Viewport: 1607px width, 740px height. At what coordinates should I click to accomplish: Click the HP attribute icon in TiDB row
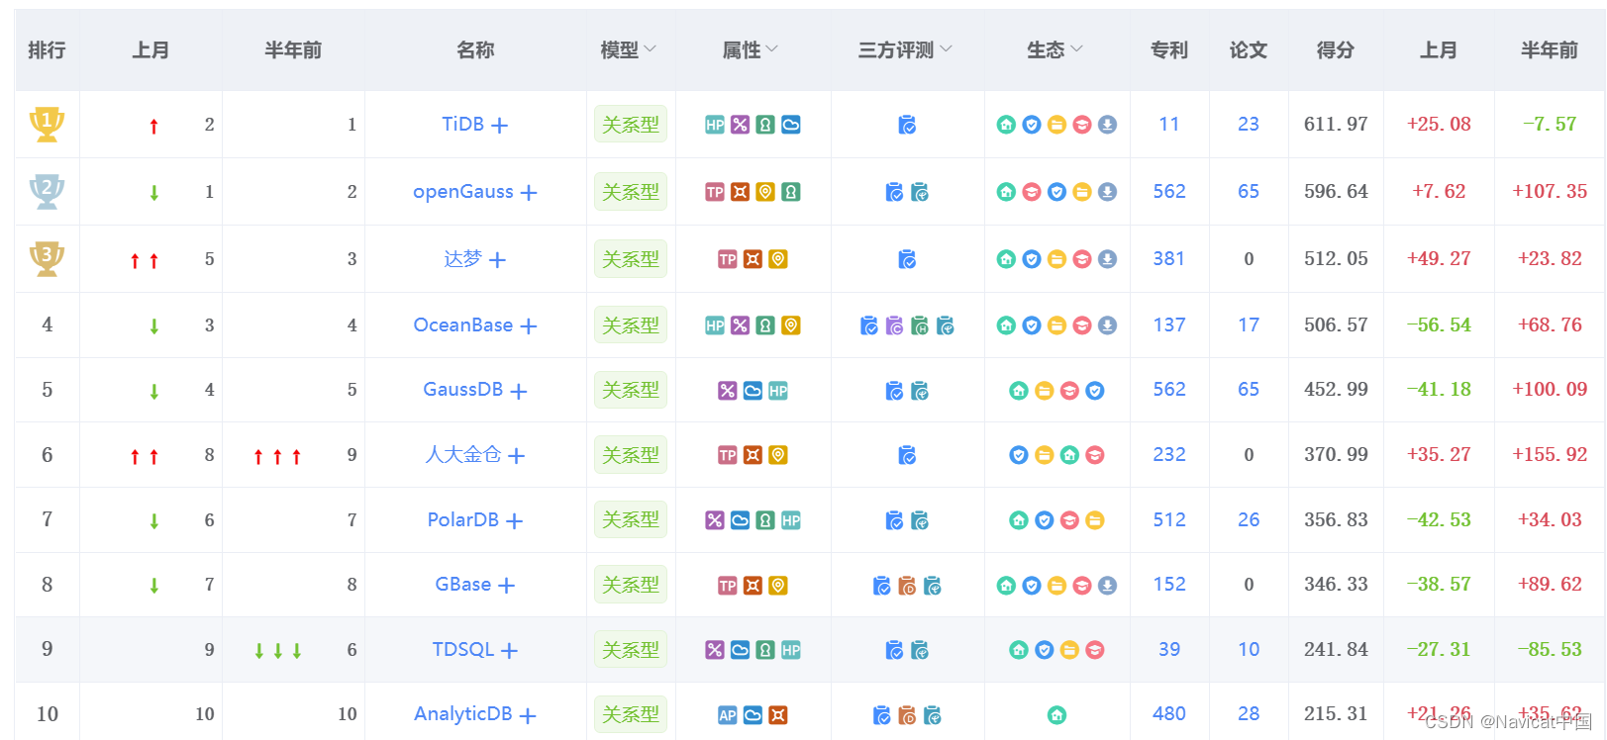(715, 125)
